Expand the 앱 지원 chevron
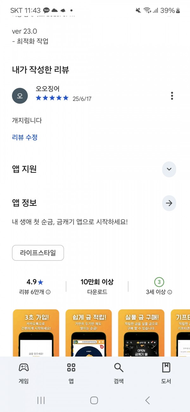The height and width of the screenshot is (412, 190). [169, 169]
